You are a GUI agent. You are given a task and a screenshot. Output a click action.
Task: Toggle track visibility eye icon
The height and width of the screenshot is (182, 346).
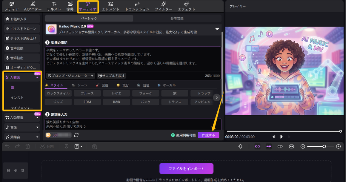click(x=16, y=171)
